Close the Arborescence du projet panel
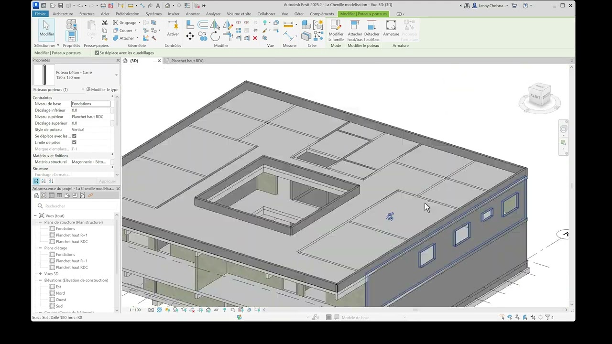The height and width of the screenshot is (344, 612). point(118,188)
